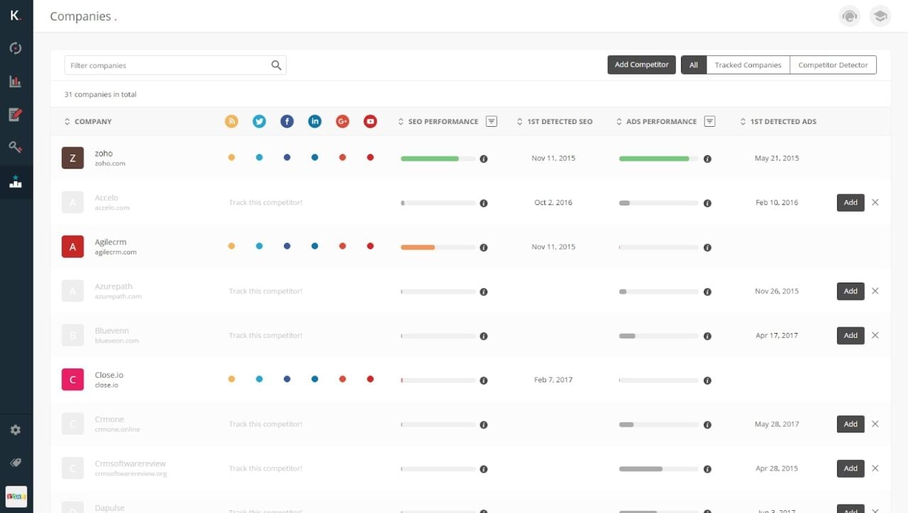Open the zoho account thumbnail in sidebar
The height and width of the screenshot is (513, 908).
(x=16, y=496)
